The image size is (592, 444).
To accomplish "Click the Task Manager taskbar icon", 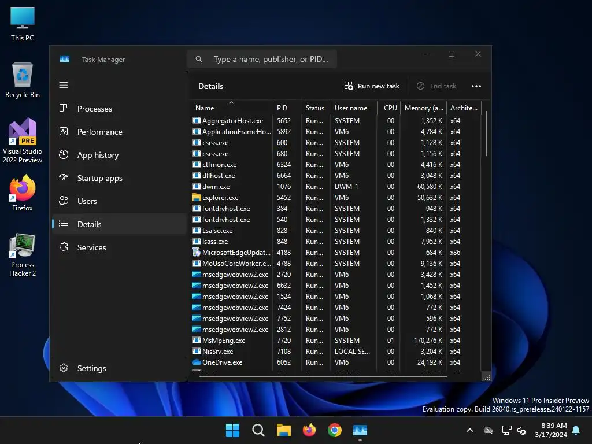I will pos(360,430).
